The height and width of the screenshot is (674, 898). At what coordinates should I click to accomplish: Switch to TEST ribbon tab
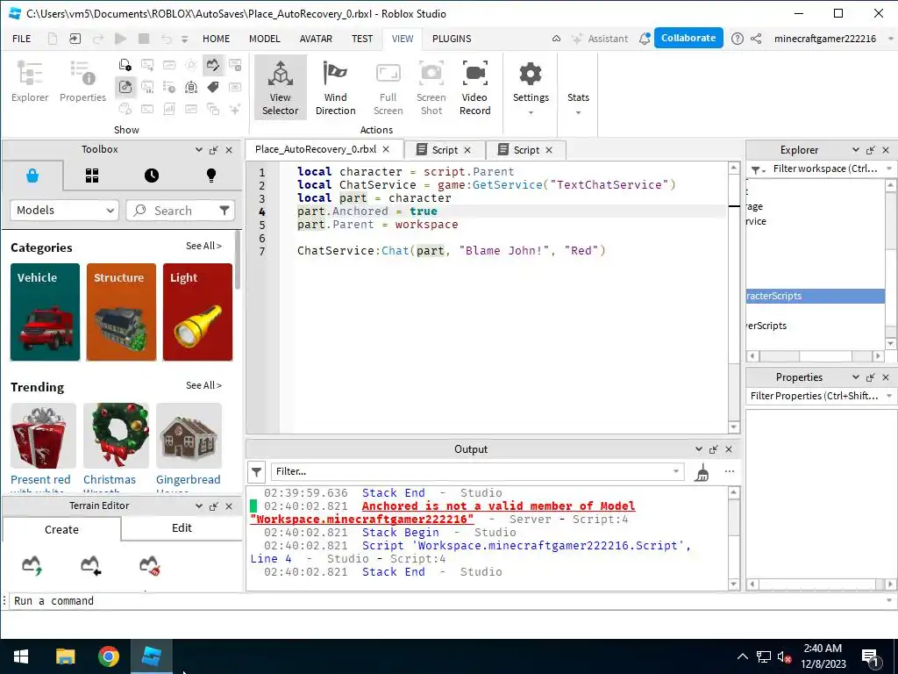coord(361,39)
